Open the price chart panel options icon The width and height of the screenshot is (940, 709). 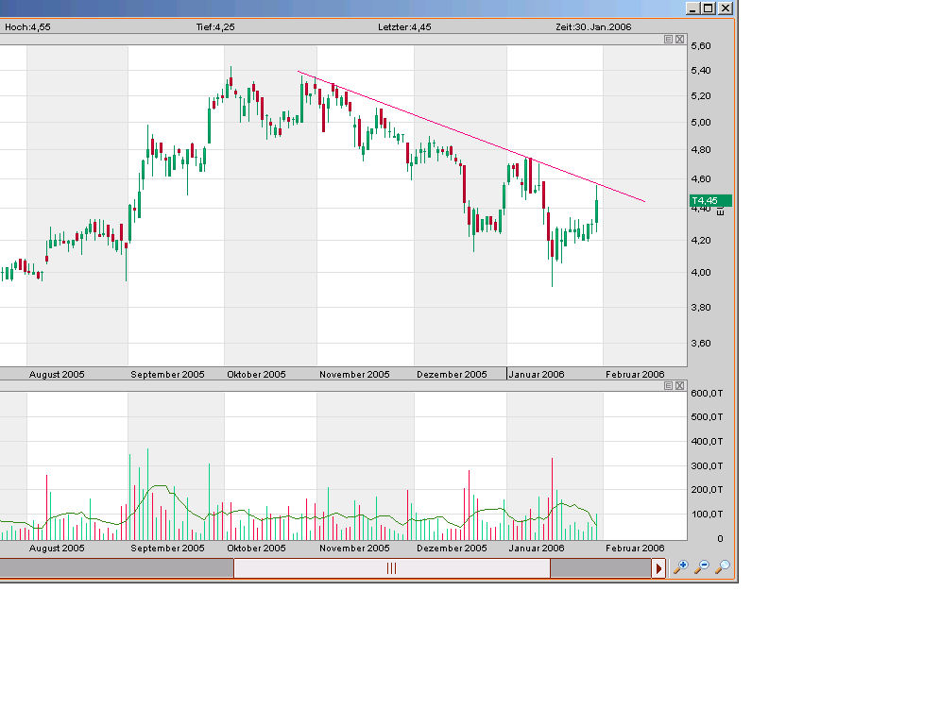coord(669,39)
